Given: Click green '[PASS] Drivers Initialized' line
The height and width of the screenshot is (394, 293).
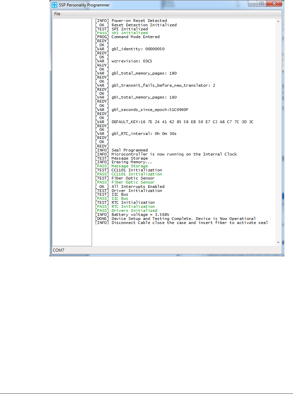Looking at the screenshot, I should pos(126,210).
